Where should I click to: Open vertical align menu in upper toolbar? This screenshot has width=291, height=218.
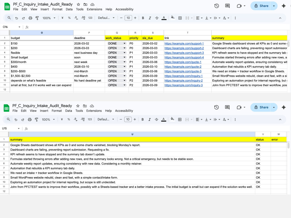coord(208,18)
